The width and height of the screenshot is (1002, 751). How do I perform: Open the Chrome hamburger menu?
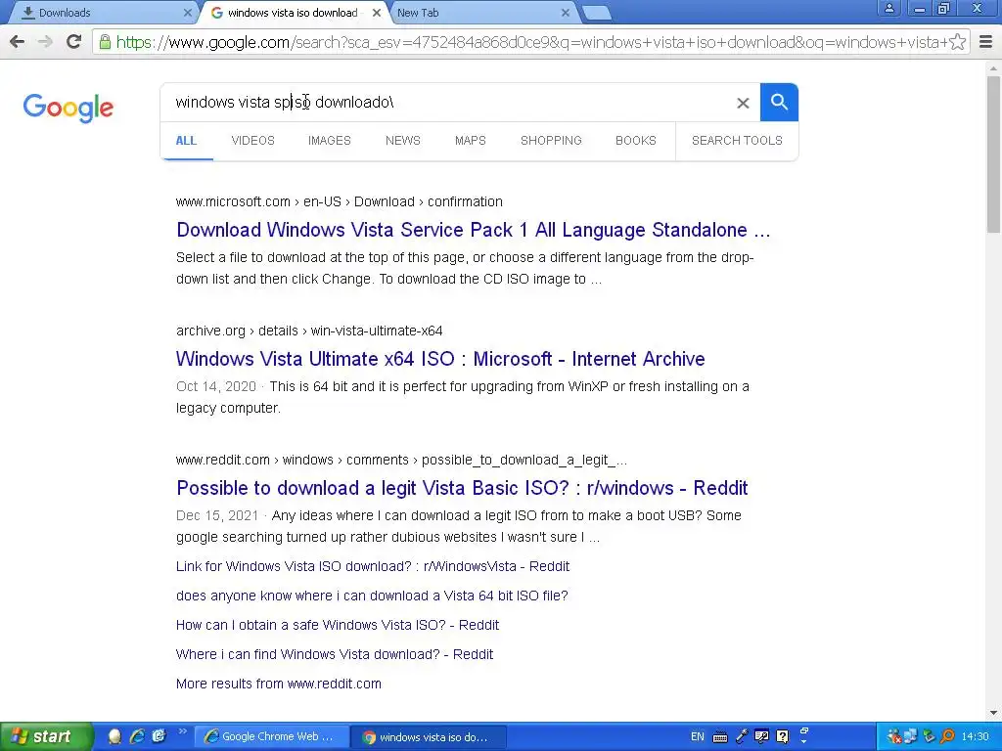tap(986, 42)
